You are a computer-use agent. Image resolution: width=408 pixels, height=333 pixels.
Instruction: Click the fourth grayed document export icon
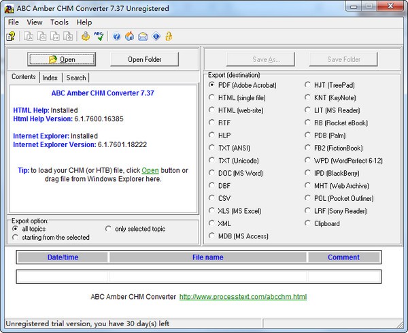tap(68, 37)
